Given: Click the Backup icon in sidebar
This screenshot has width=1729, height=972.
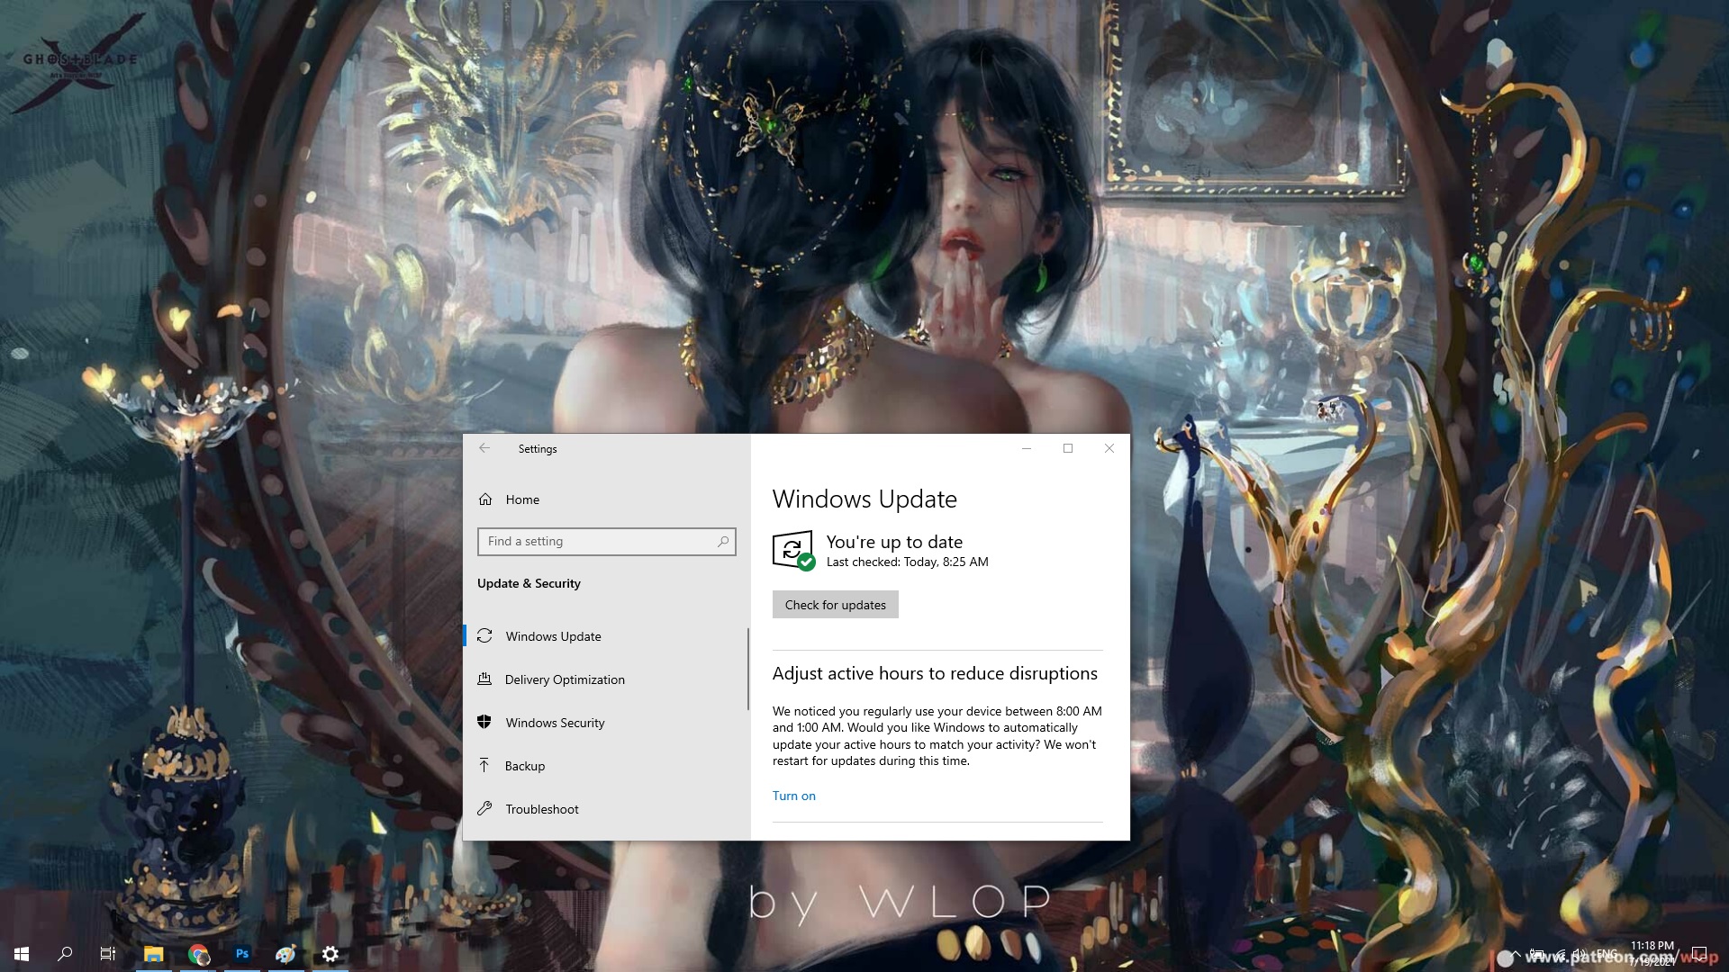Looking at the screenshot, I should tap(484, 766).
